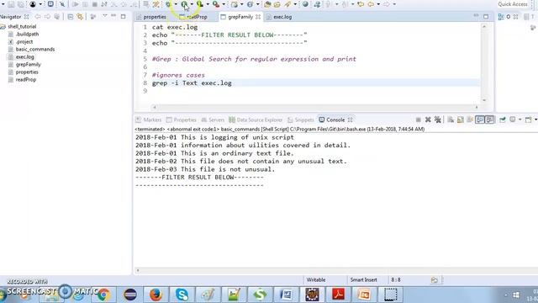The height and width of the screenshot is (303, 538).
Task: Click the Terminate (stop square) toolbar icon
Action: tap(94, 4)
